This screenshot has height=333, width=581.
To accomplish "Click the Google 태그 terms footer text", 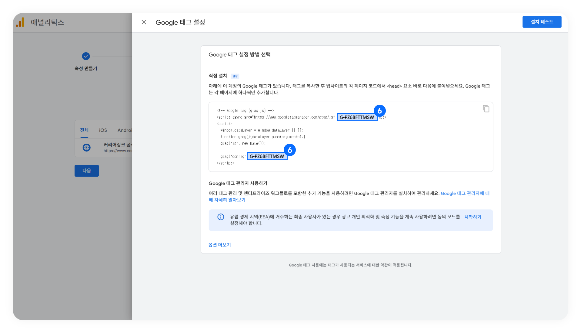I will click(351, 265).
